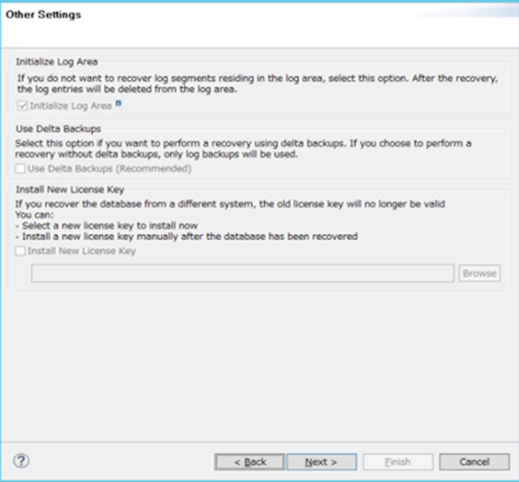Toggle the Initialize Log Area checkbox
519x482 pixels.
[22, 106]
